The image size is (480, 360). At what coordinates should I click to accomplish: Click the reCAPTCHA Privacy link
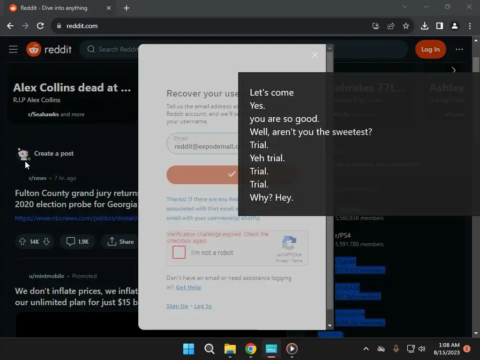(282, 261)
